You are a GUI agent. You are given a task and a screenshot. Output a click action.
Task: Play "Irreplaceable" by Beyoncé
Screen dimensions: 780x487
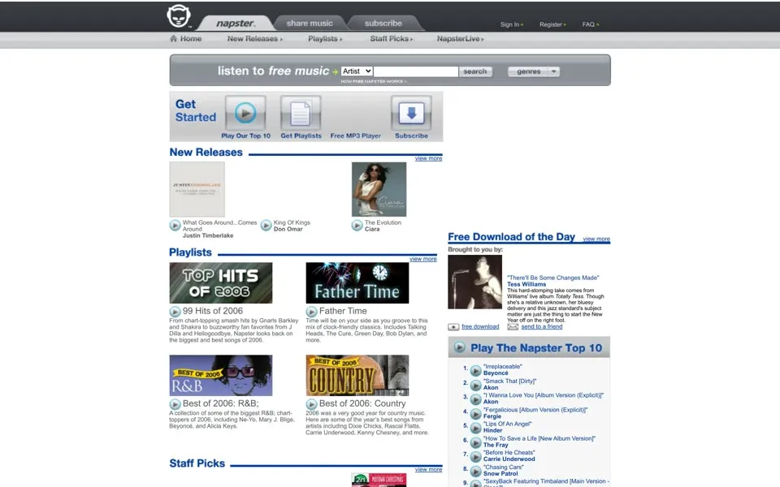click(475, 370)
